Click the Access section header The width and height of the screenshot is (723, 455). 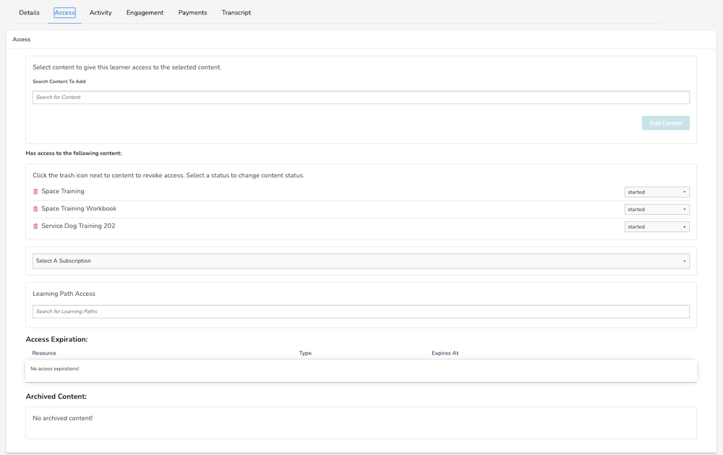[x=21, y=39]
